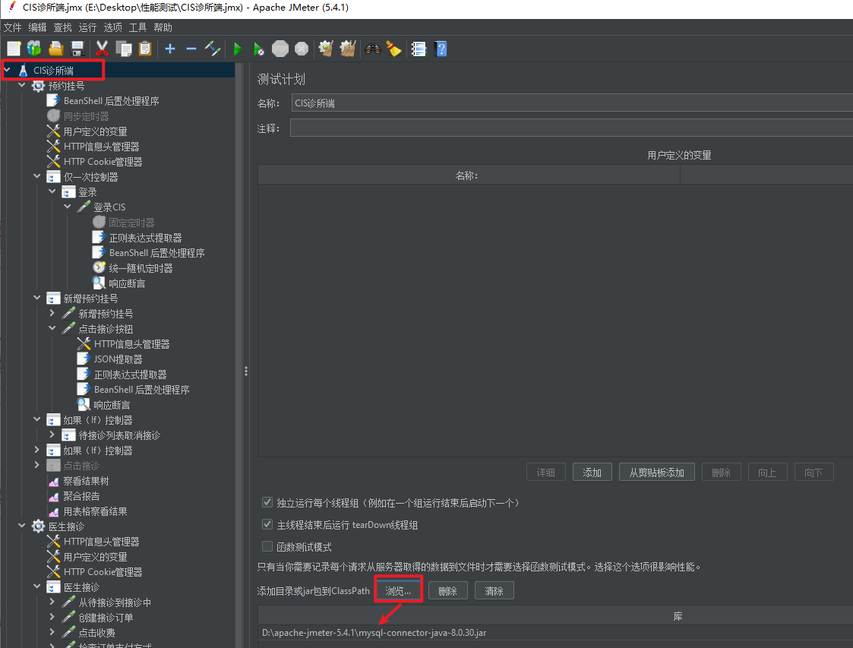Select the mysql-connector-java-8.0.30.jar library row
This screenshot has width=853, height=648.
(555, 633)
